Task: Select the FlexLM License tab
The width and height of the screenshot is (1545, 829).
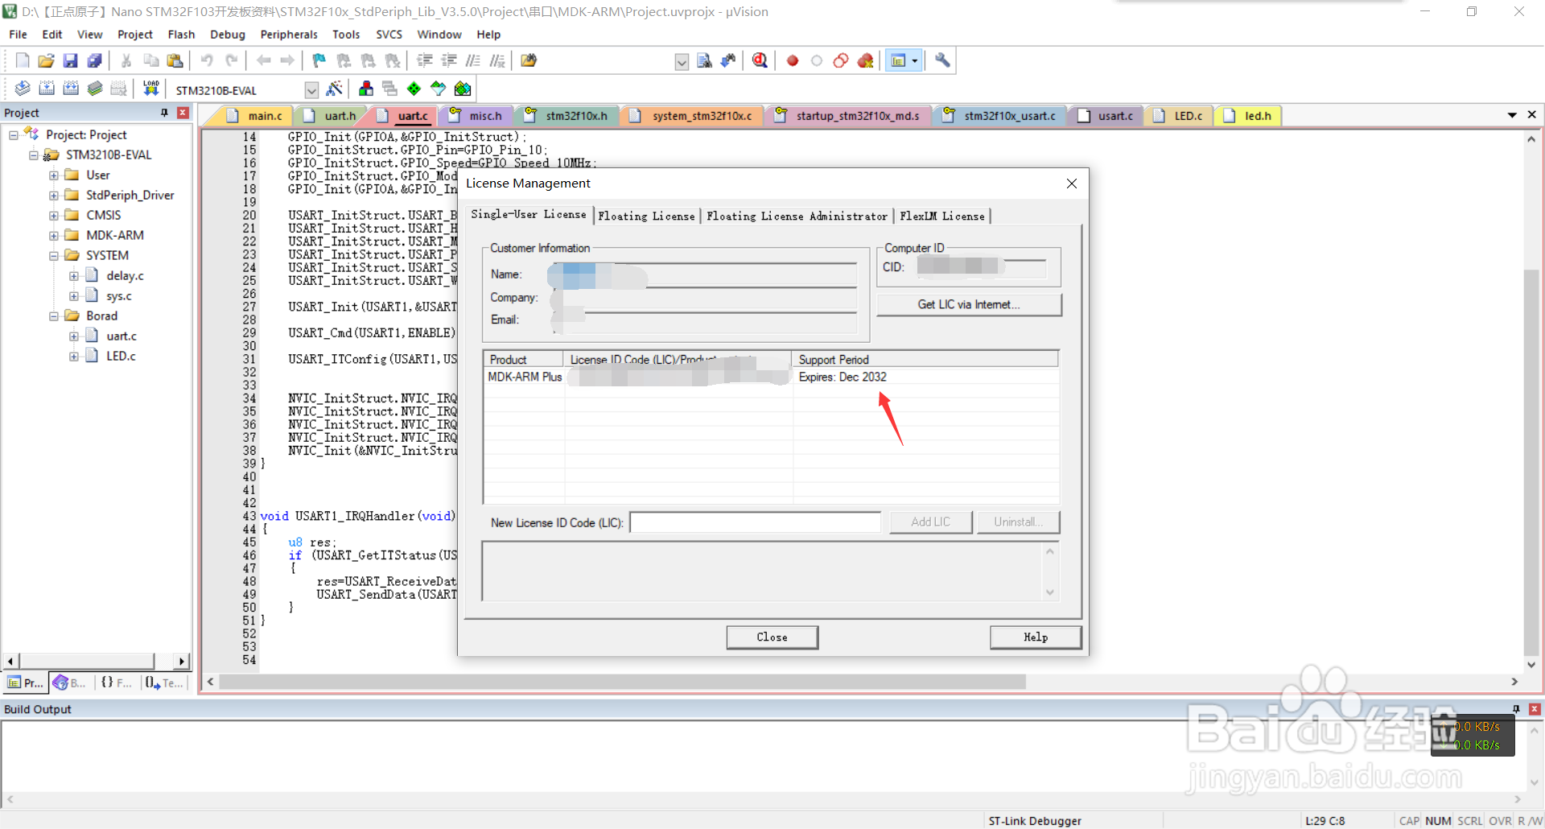Action: tap(942, 216)
